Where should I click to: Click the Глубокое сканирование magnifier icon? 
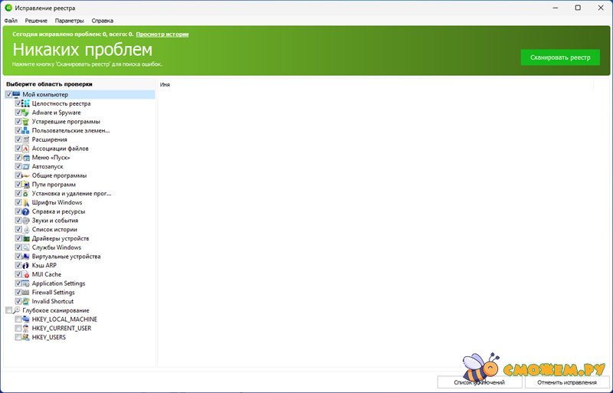[x=16, y=310]
